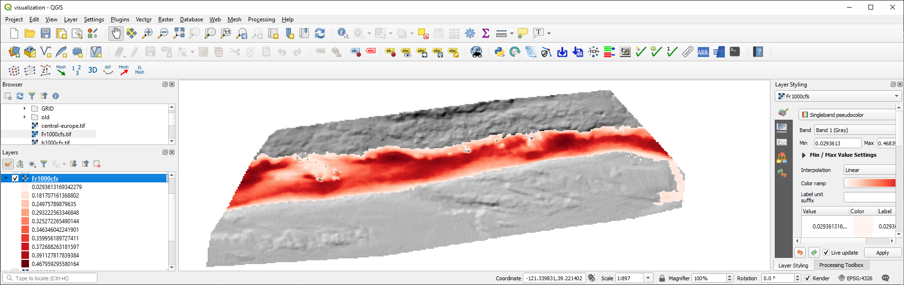The width and height of the screenshot is (904, 285).
Task: Open the Raster menu
Action: (165, 19)
